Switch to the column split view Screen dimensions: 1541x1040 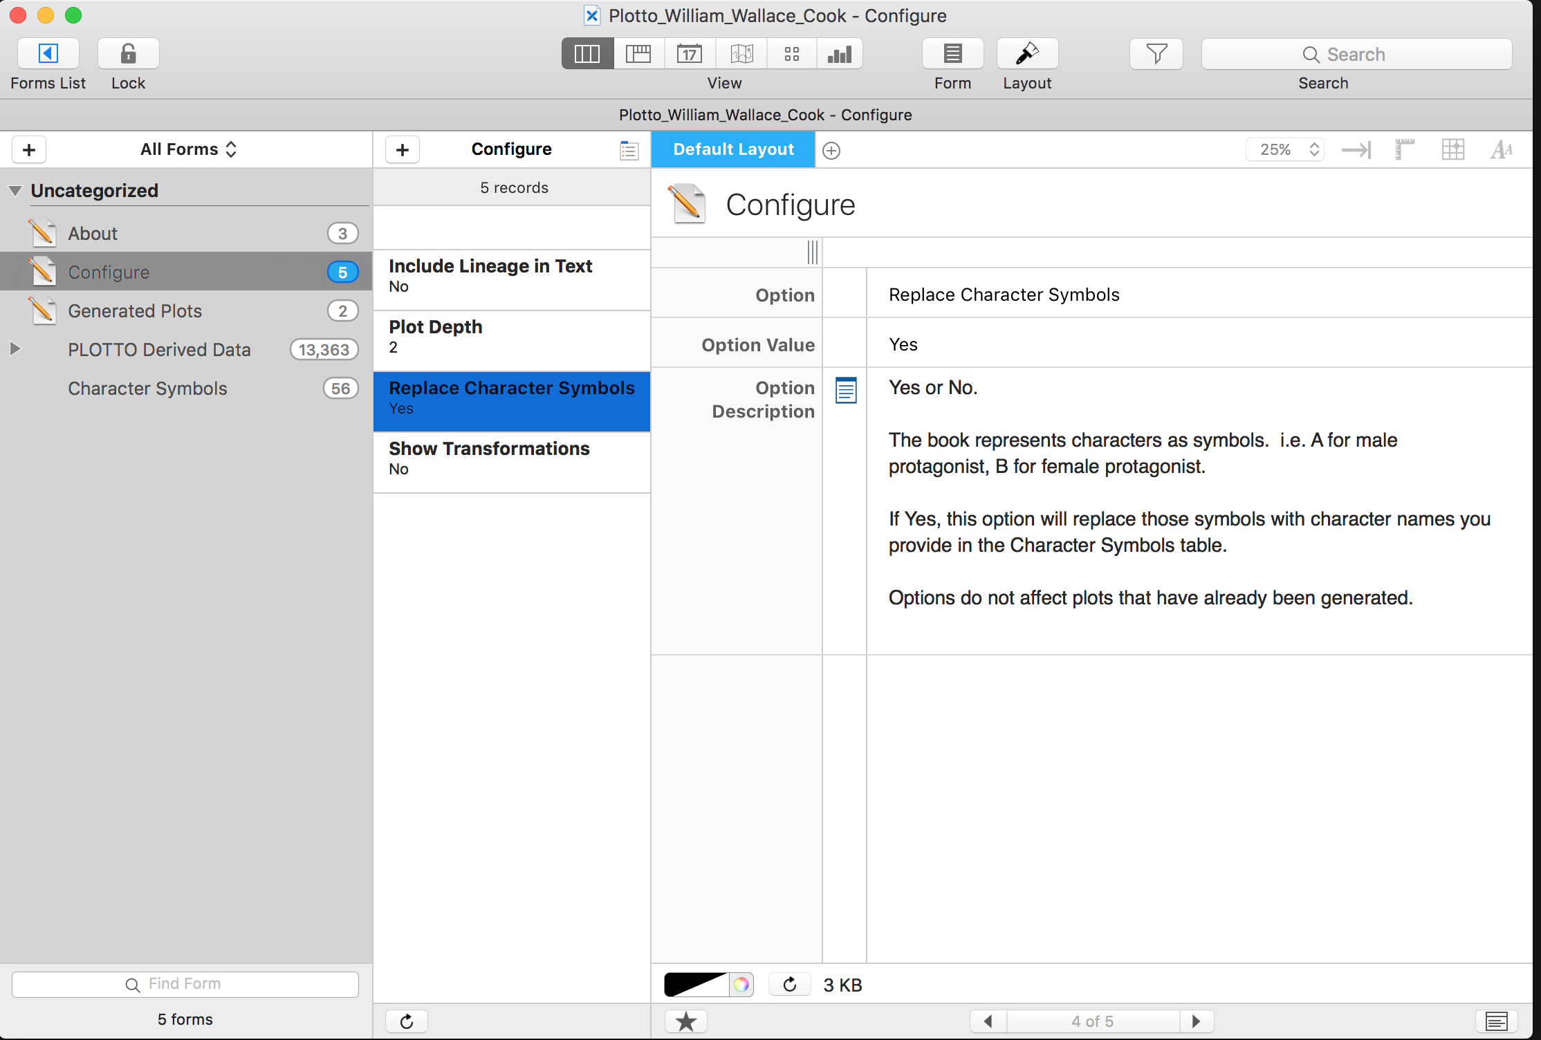[x=587, y=54]
